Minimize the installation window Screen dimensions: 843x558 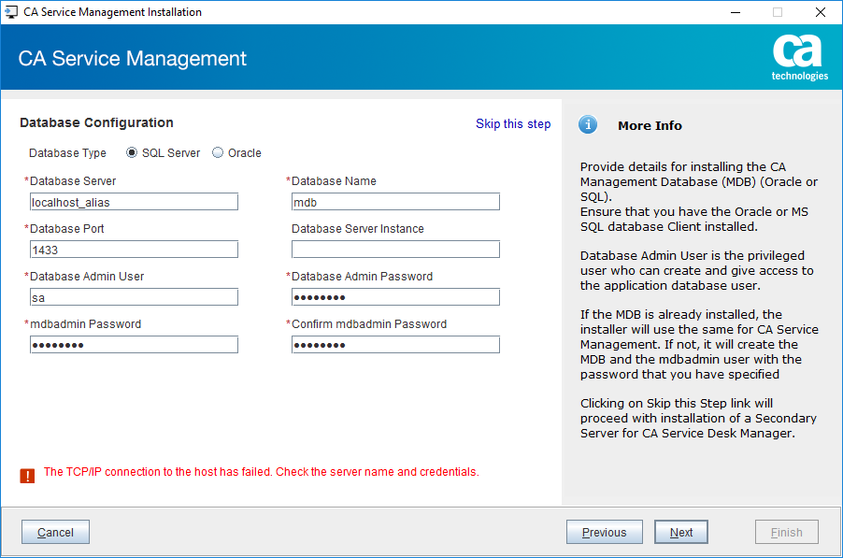736,12
